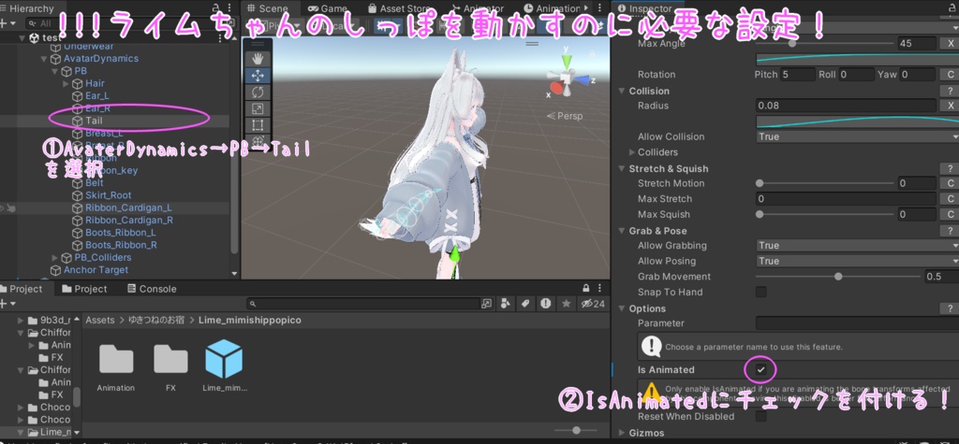Viewport: 959px width, 444px height.
Task: Click the Radius X curve button
Action: (x=951, y=106)
